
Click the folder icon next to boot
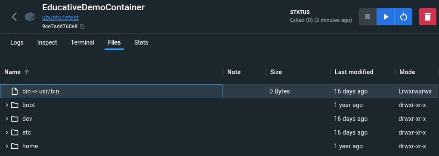(x=15, y=105)
